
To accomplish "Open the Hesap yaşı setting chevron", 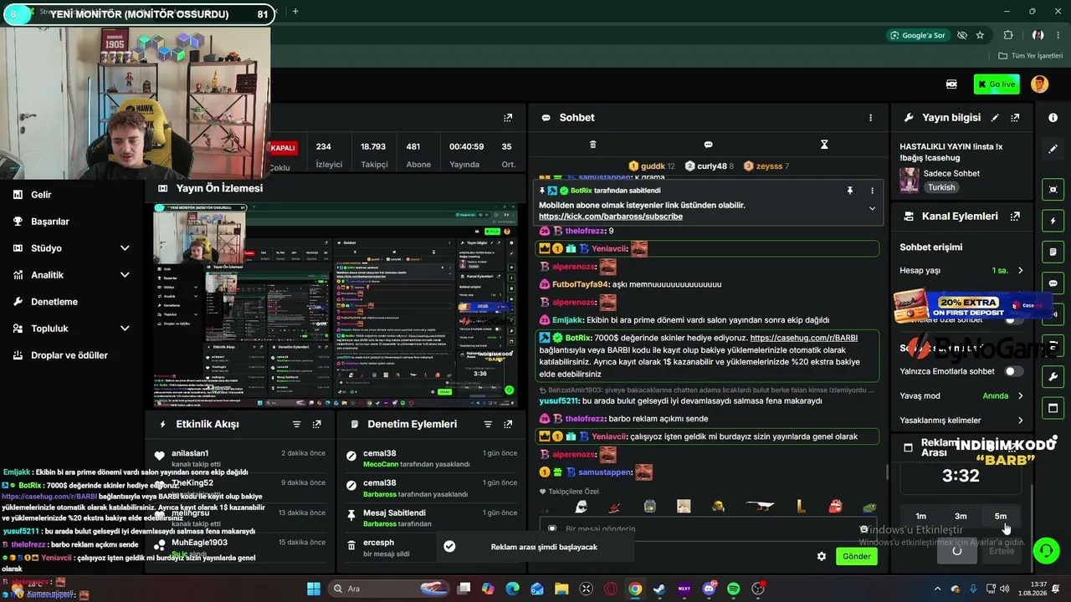I will [x=1020, y=270].
